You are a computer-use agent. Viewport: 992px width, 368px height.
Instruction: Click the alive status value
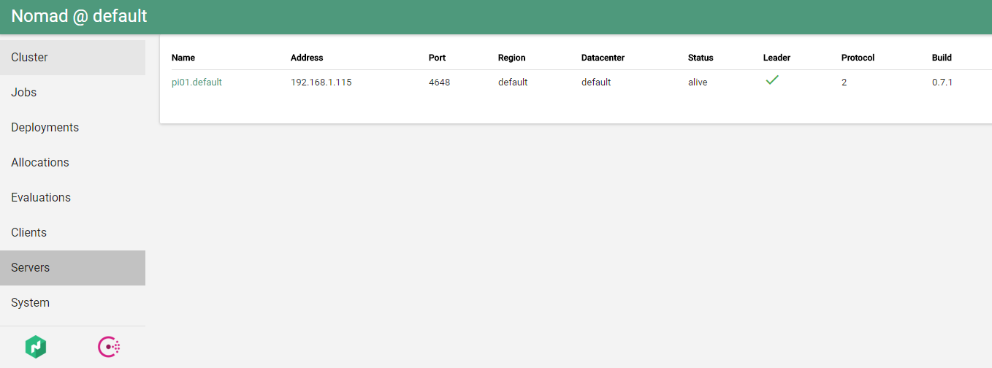tap(698, 83)
